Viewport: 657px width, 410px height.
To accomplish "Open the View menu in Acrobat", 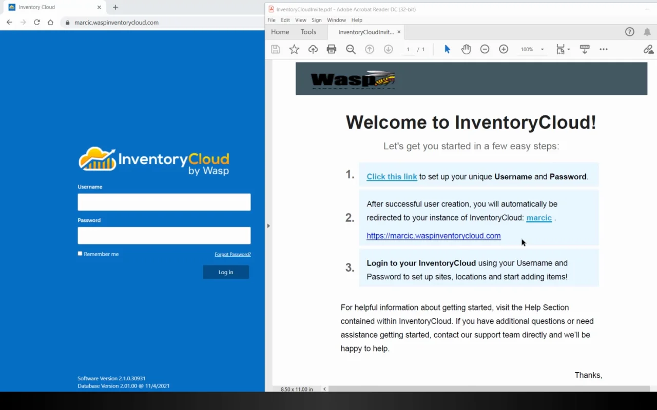I will [x=301, y=20].
